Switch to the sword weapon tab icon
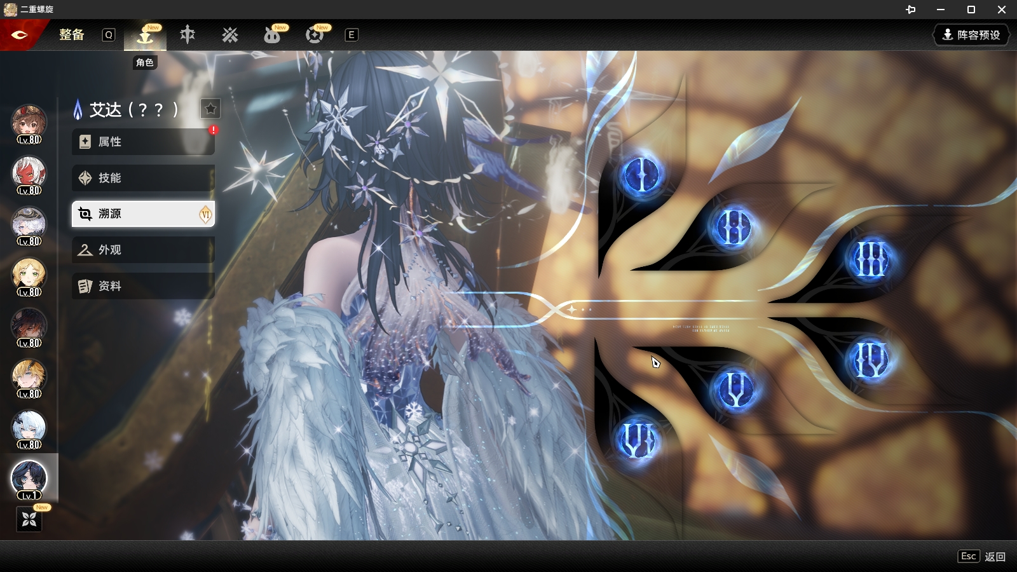The image size is (1017, 572). click(188, 34)
